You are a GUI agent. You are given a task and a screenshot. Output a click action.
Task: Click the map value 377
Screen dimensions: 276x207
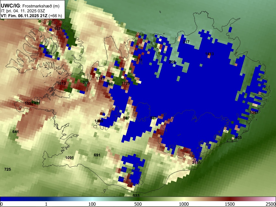click(x=86, y=82)
